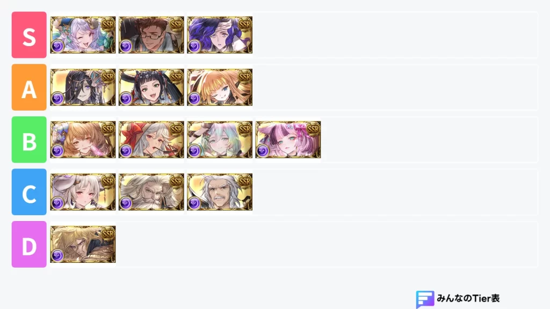The width and height of the screenshot is (550, 309).
Task: Click the purple D tier label
Action: [x=29, y=244]
